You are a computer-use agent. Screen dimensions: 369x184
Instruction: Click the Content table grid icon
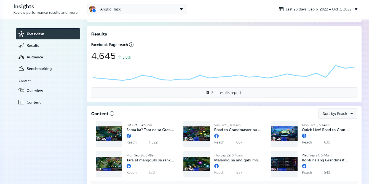click(21, 102)
